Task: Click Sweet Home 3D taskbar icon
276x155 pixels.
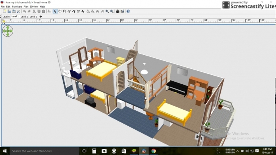Action: point(144,151)
